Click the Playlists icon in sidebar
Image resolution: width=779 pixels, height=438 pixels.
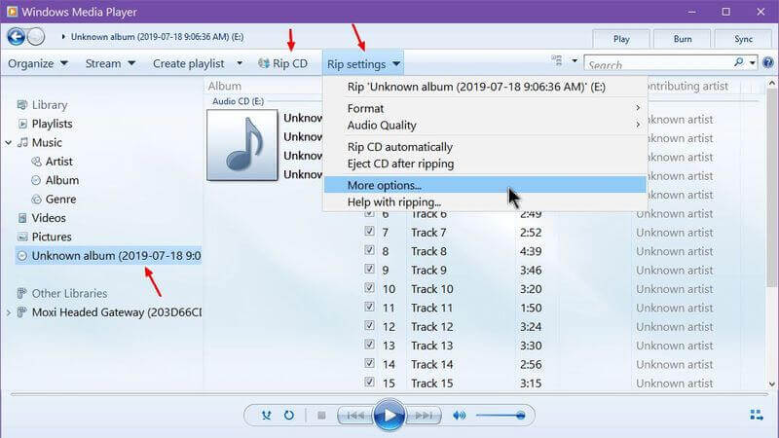tap(22, 124)
